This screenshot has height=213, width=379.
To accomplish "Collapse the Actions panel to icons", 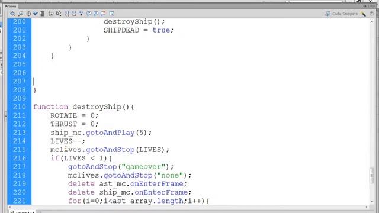I will [365, 6].
